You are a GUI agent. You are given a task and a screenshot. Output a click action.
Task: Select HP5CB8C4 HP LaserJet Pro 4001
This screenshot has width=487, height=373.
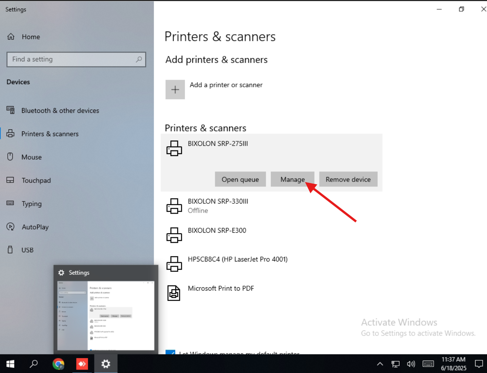[x=272, y=264]
